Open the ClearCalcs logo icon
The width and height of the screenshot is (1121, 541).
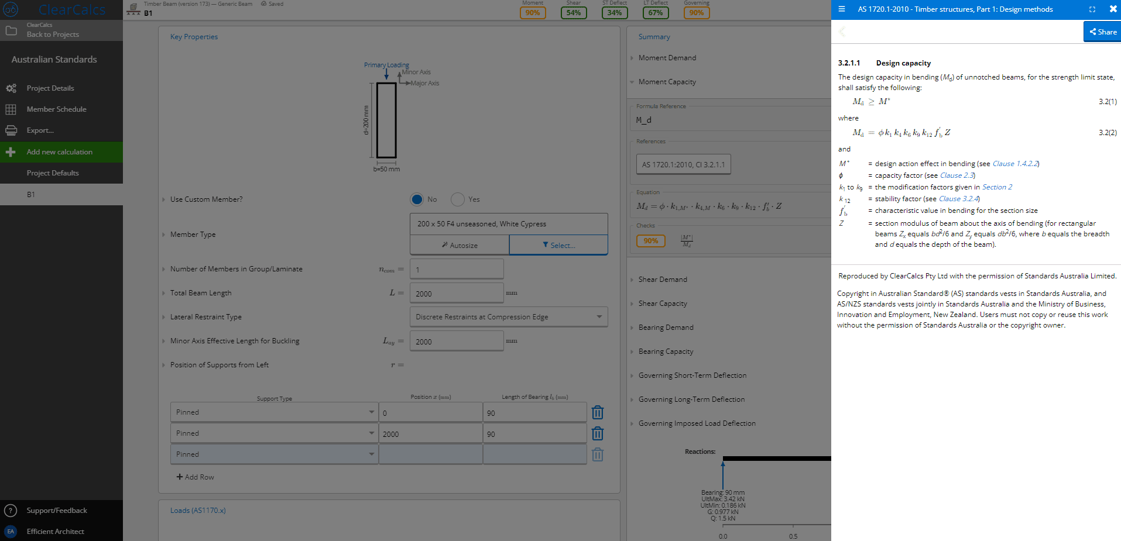pyautogui.click(x=11, y=9)
